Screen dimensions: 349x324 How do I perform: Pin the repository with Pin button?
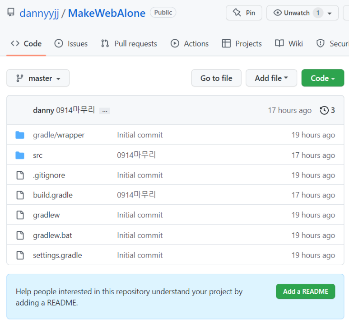tap(244, 13)
